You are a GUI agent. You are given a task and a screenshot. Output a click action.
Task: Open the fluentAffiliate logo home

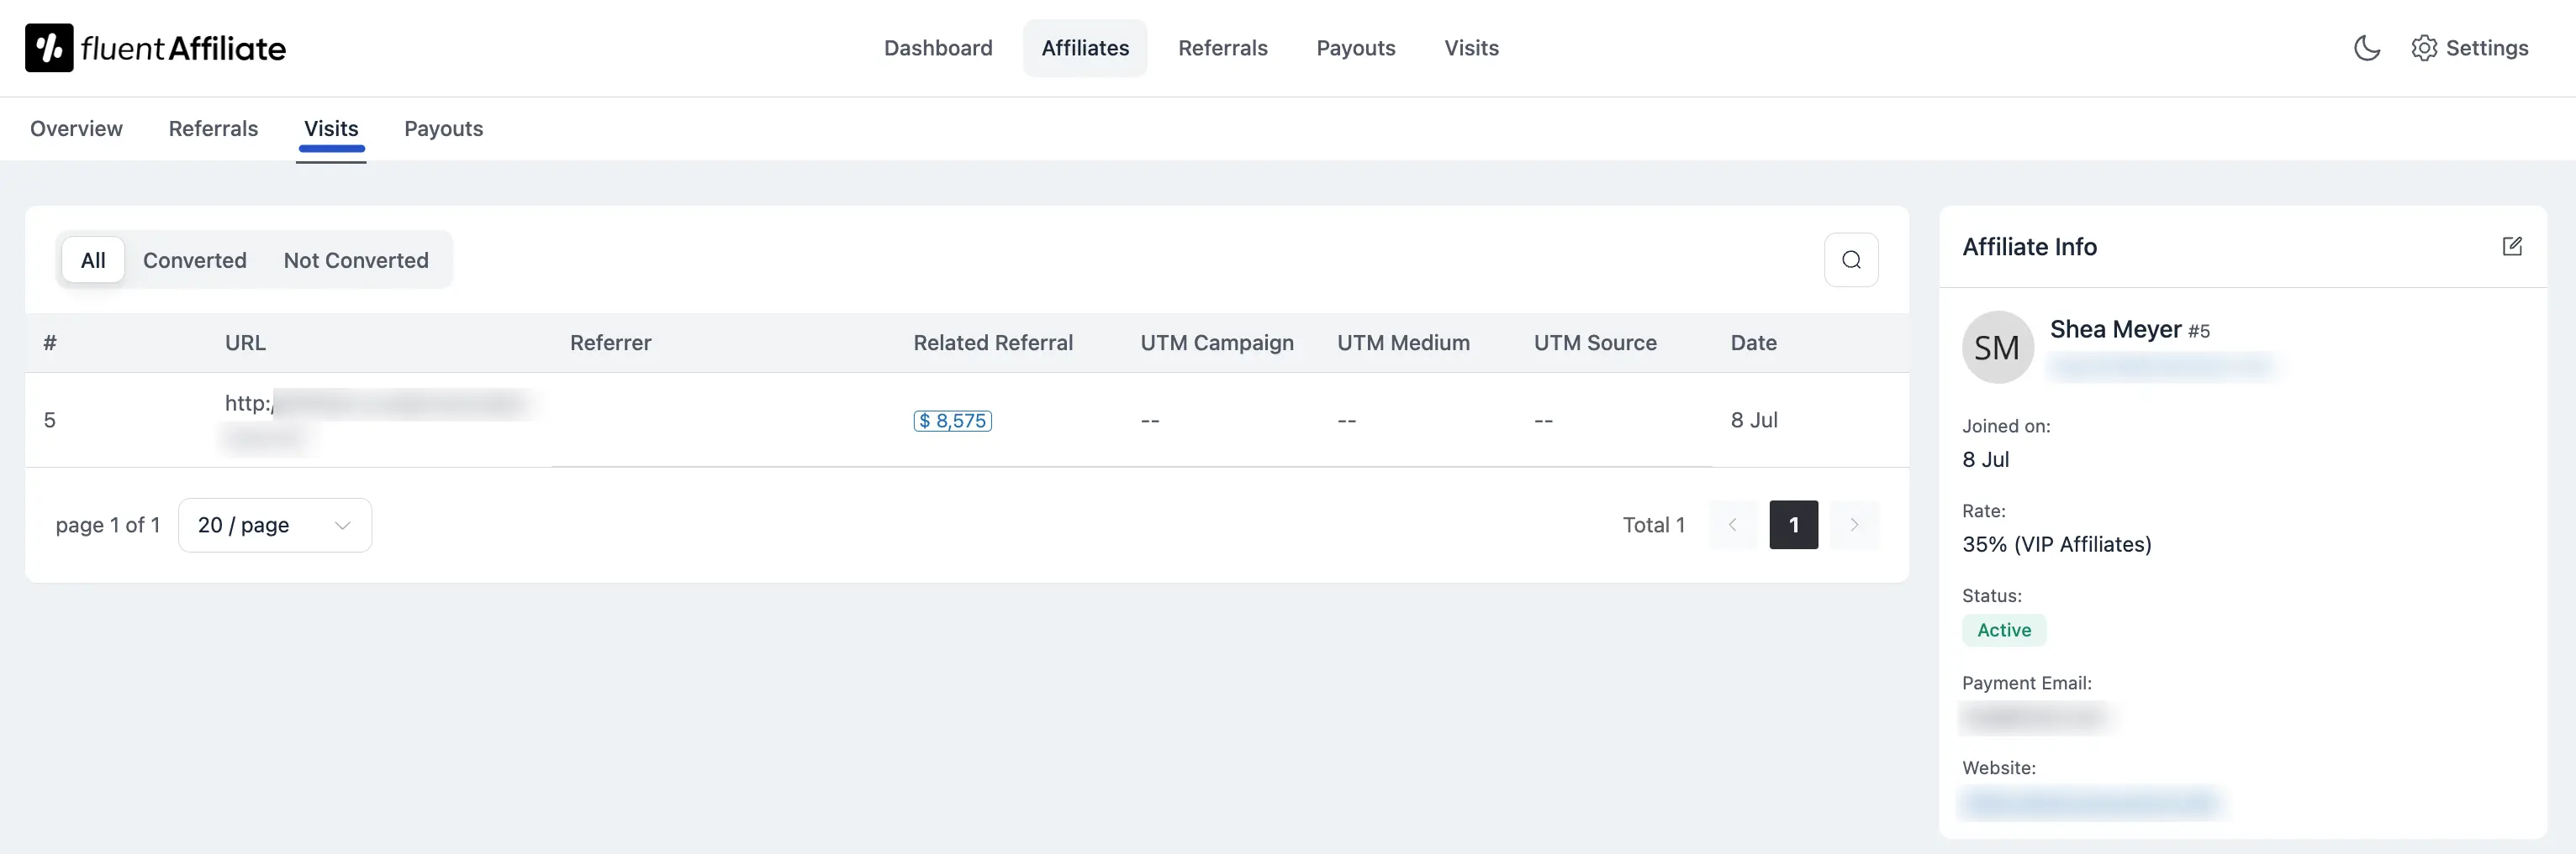(154, 47)
